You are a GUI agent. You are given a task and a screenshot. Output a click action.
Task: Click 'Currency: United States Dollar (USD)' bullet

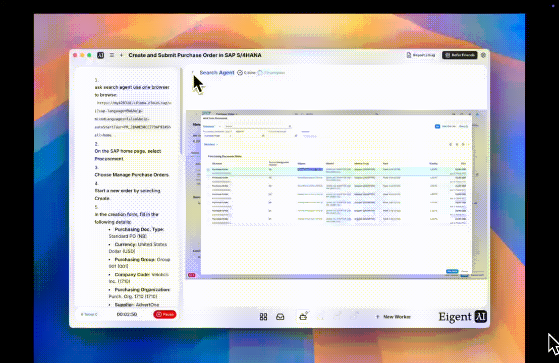click(x=138, y=248)
